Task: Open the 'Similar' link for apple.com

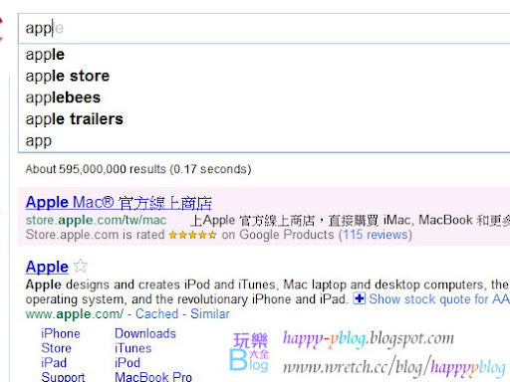Action: [210, 313]
